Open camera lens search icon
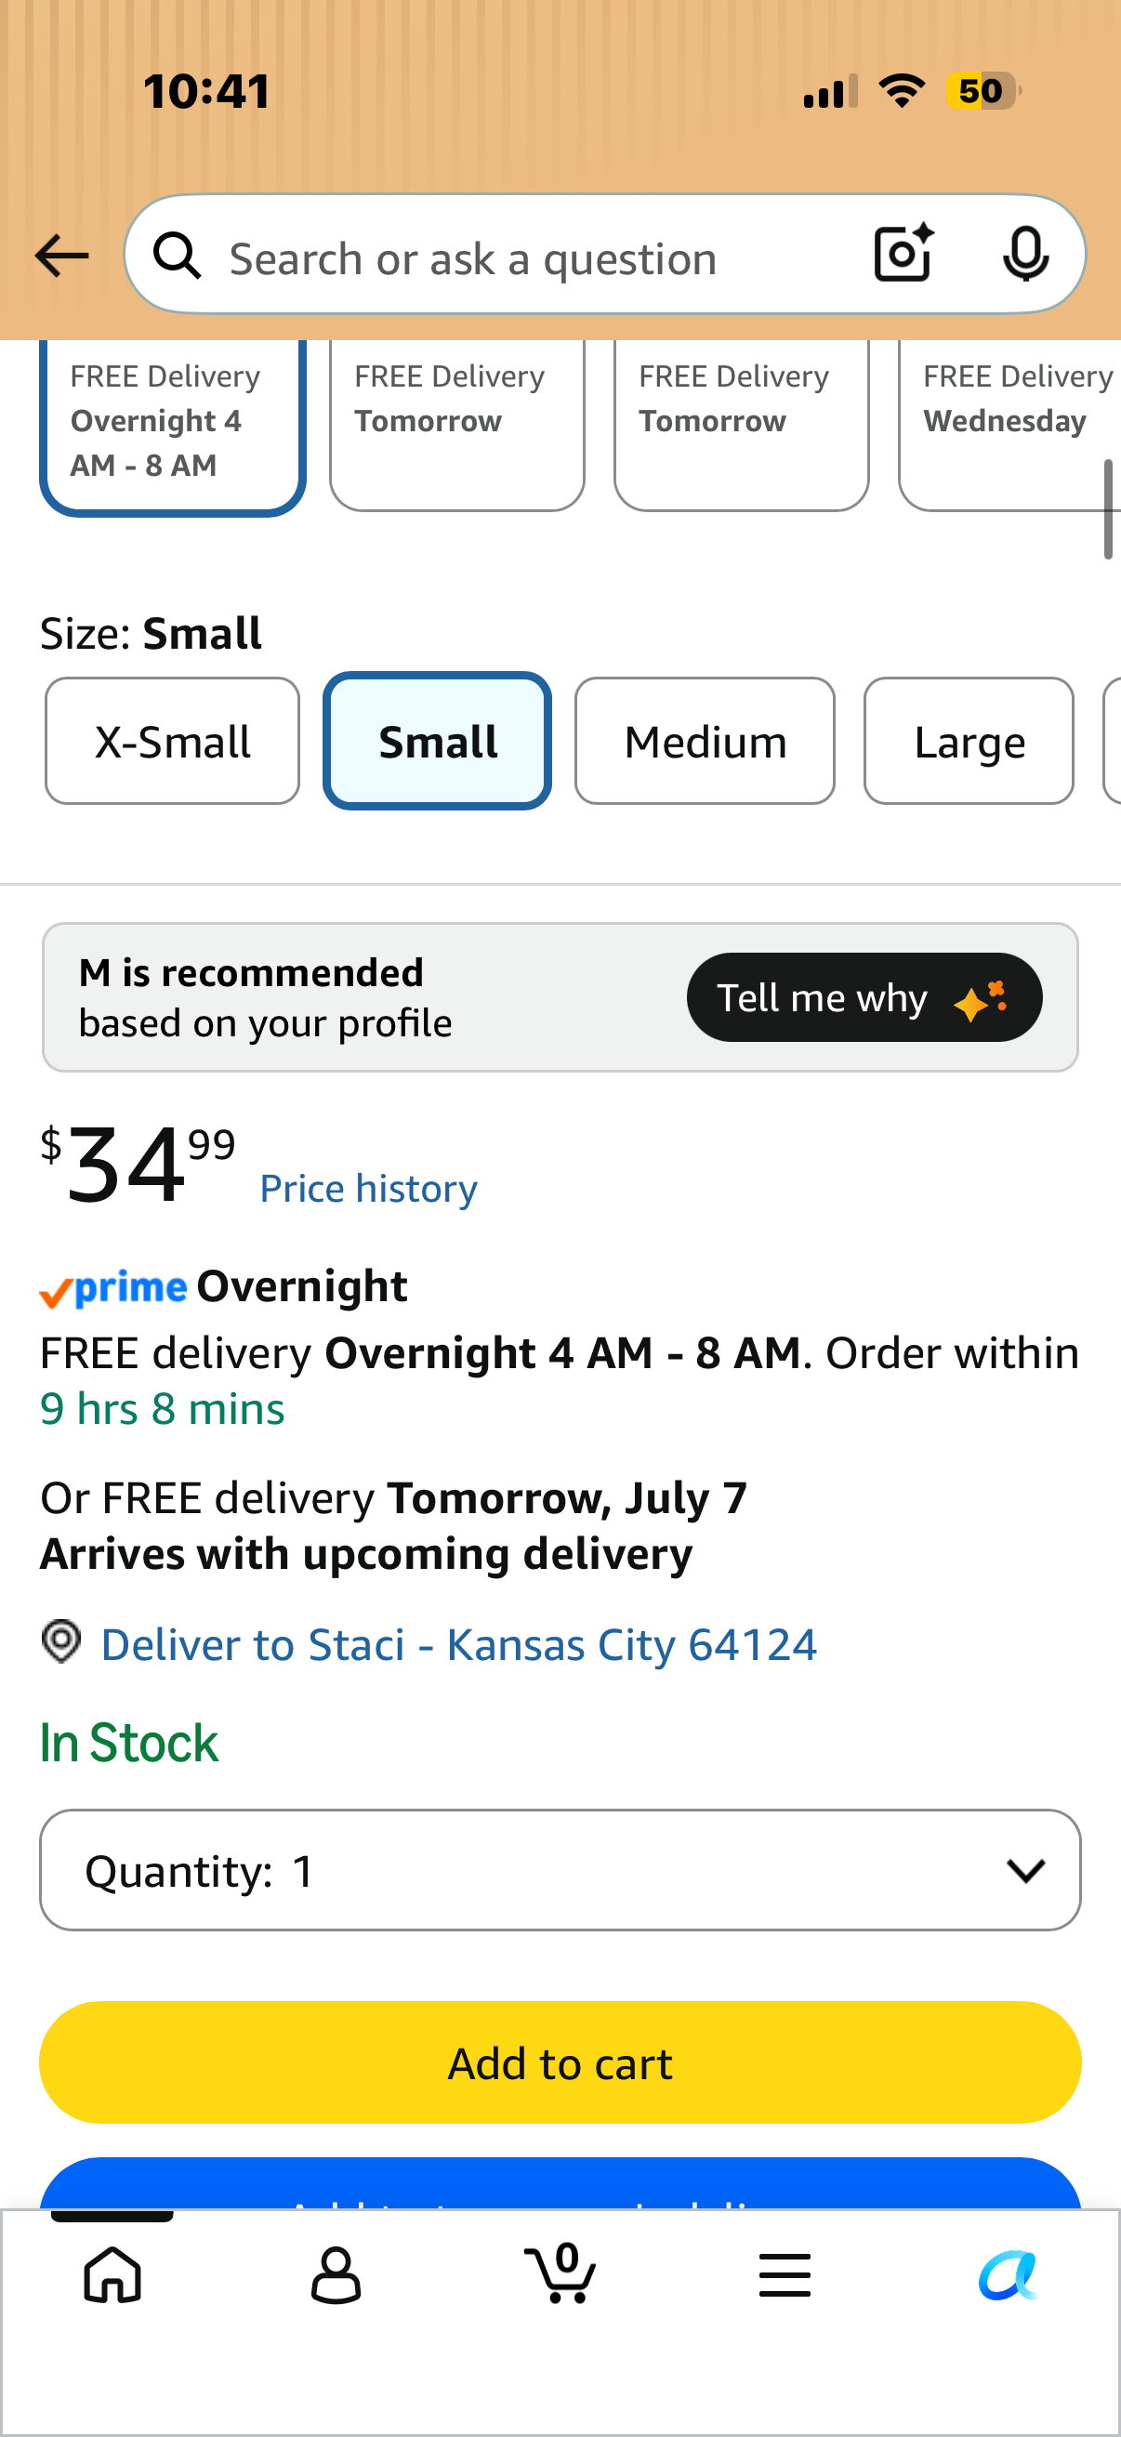Image resolution: width=1121 pixels, height=2437 pixels. 903,254
